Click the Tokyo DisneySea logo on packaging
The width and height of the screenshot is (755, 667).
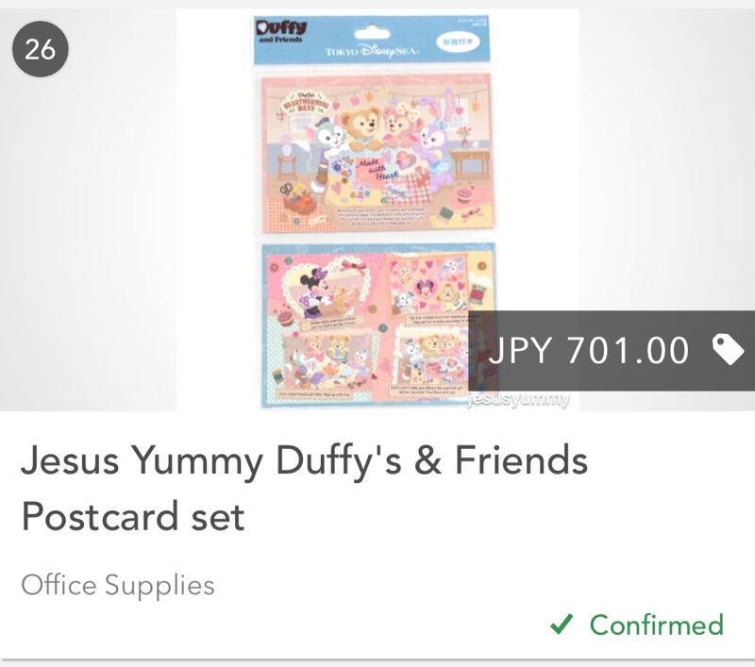click(x=372, y=51)
